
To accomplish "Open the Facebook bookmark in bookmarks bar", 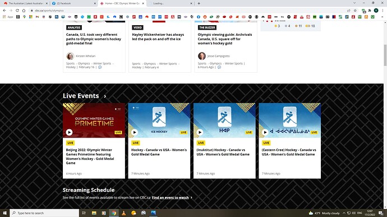I will point(198,17).
